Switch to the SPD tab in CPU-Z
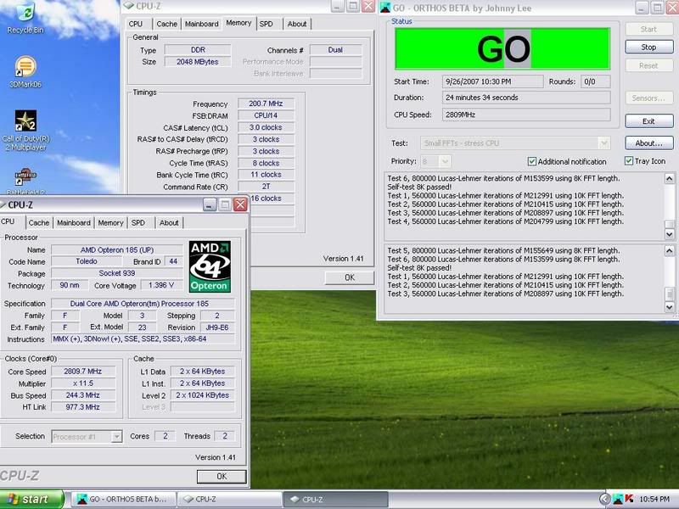The image size is (679, 509). pos(136,222)
